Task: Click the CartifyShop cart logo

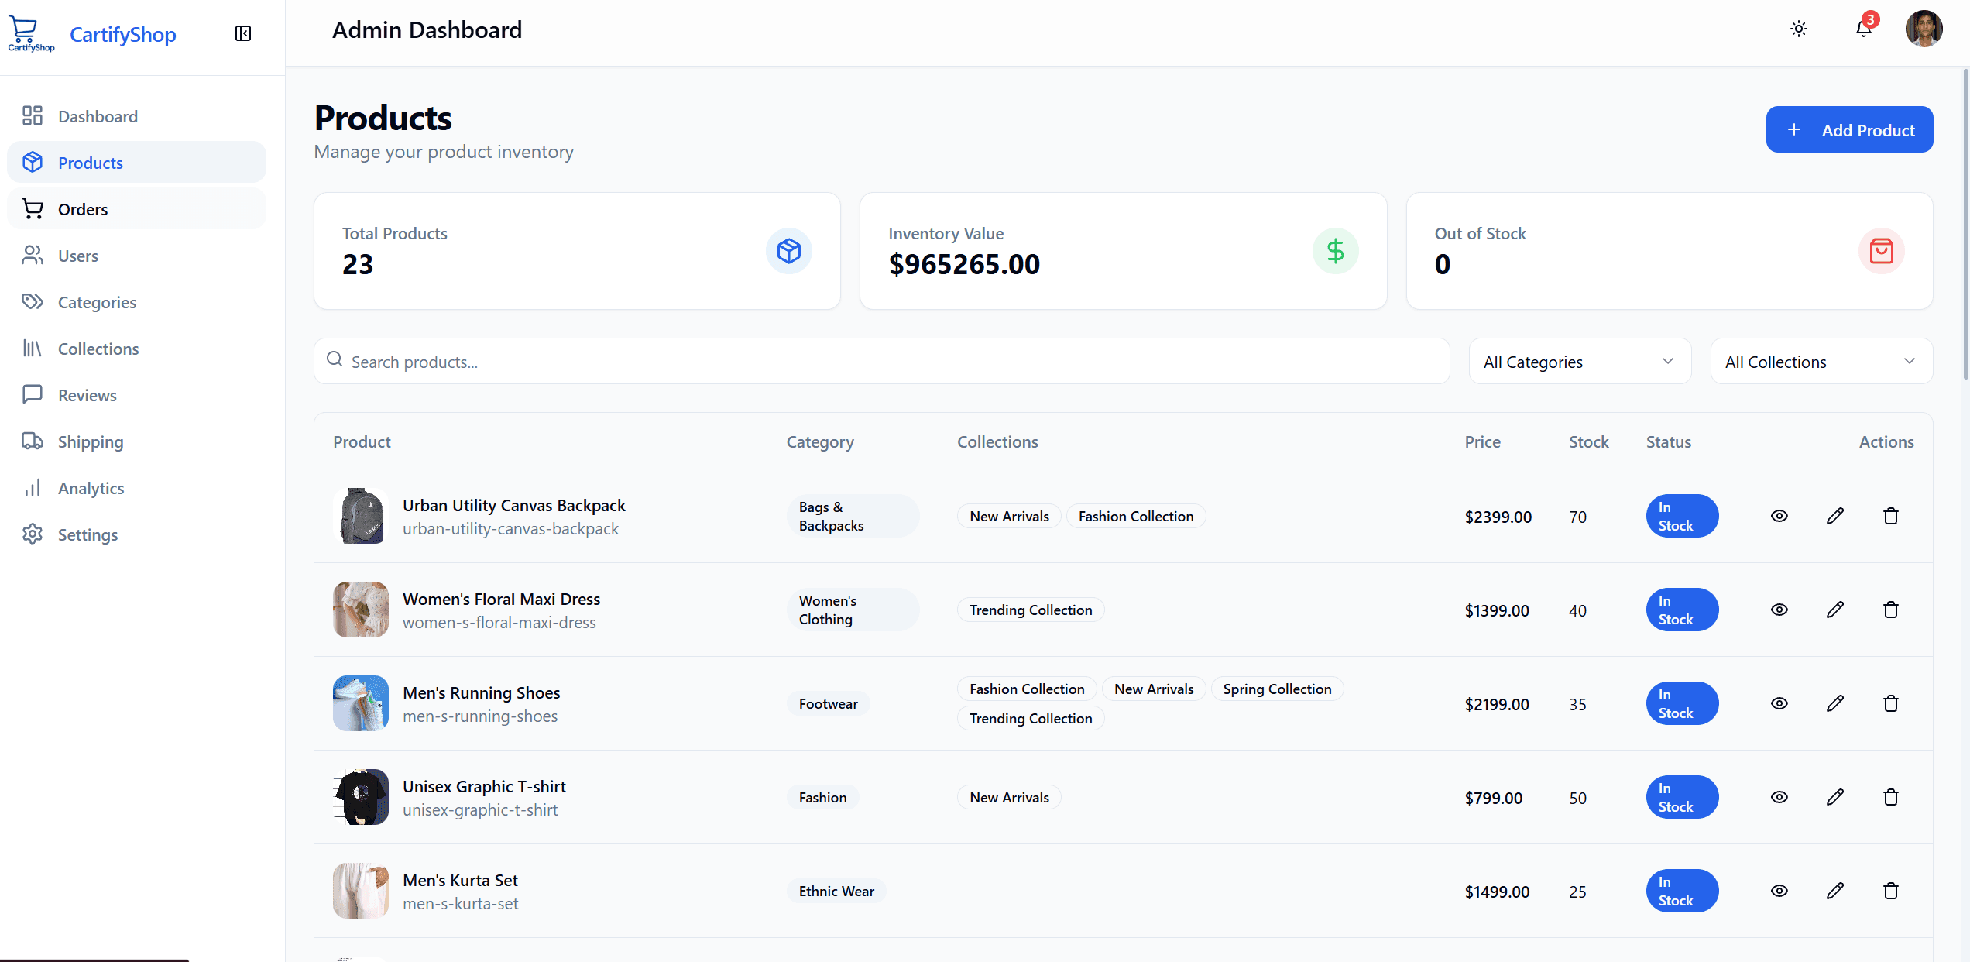Action: coord(31,33)
